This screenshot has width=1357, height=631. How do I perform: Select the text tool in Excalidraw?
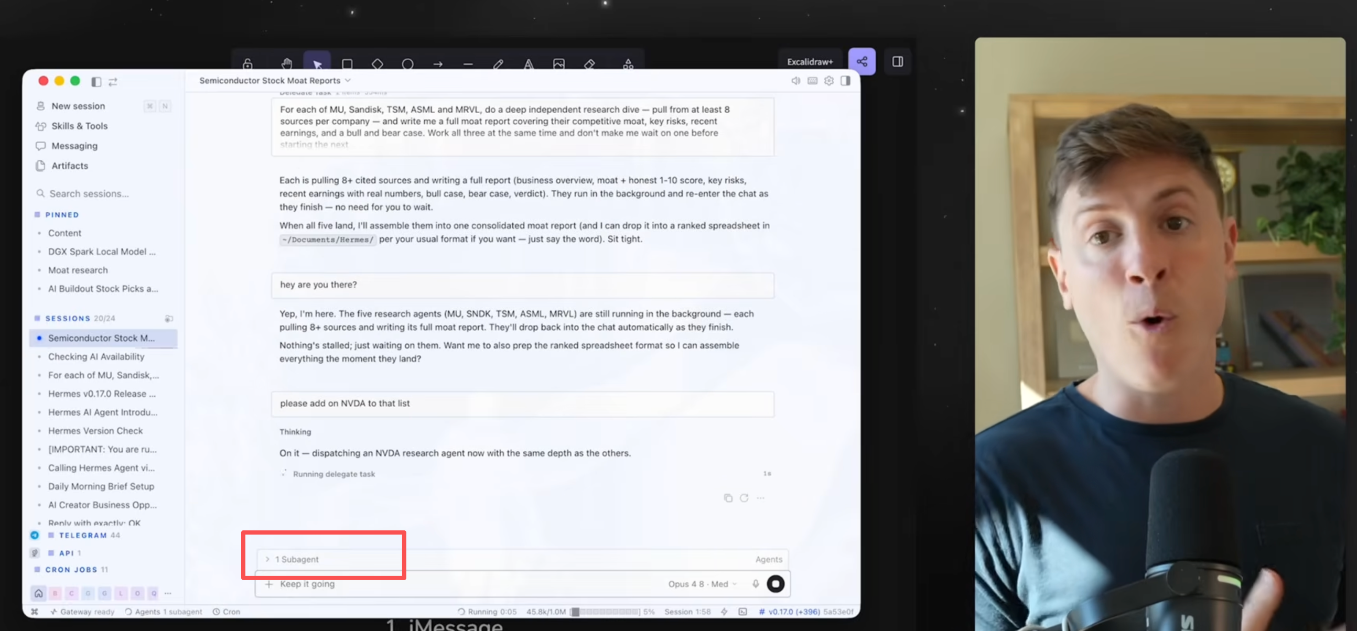[x=529, y=64]
